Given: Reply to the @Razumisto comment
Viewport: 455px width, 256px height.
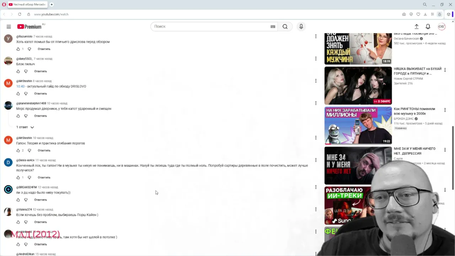Looking at the screenshot, I should pyautogui.click(x=44, y=49).
